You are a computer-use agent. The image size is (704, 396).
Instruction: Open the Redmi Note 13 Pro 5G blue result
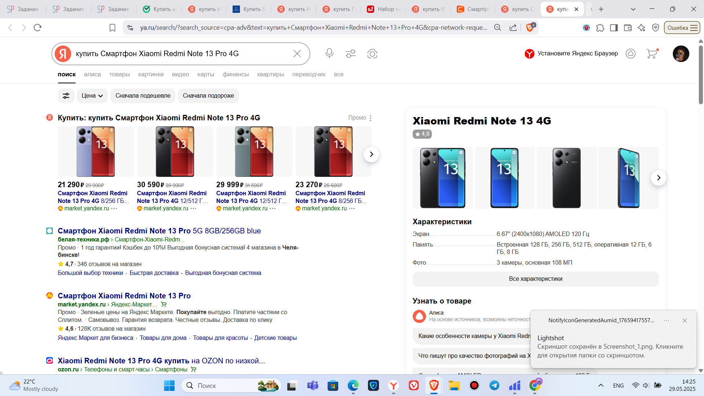click(x=159, y=231)
